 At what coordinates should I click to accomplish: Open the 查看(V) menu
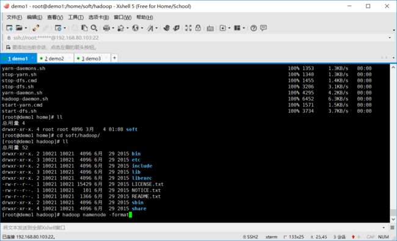click(x=55, y=17)
